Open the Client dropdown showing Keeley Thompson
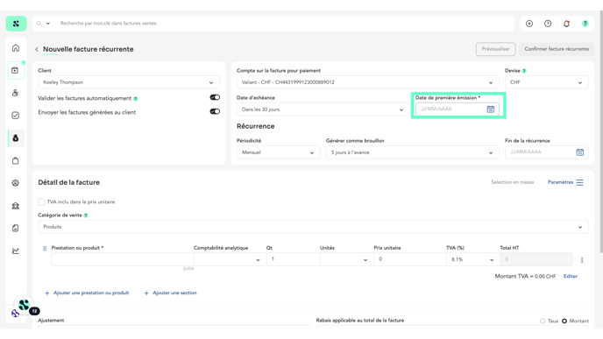 tap(129, 82)
